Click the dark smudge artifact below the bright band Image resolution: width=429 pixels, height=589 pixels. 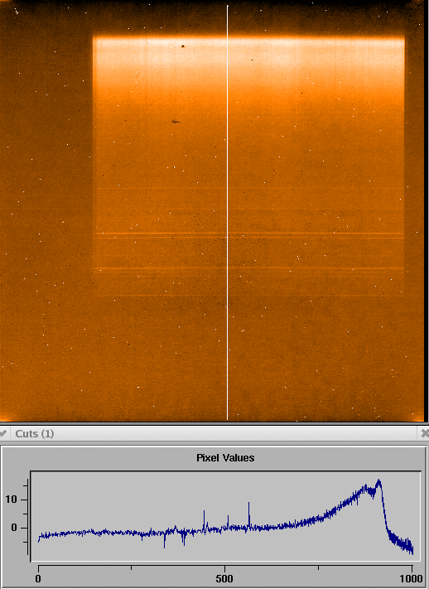(x=175, y=122)
